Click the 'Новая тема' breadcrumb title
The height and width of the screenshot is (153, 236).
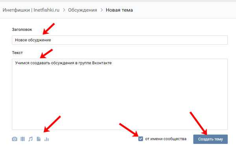click(x=119, y=10)
